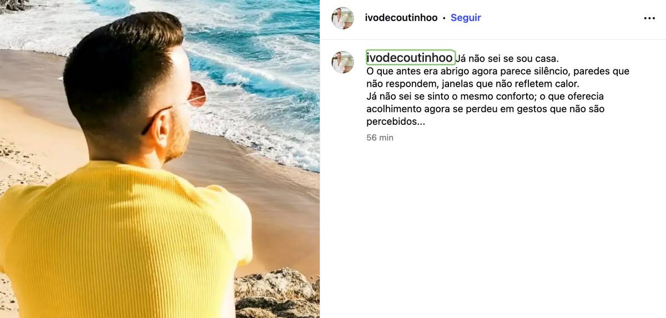Click the 56 min timestamp

click(x=380, y=138)
